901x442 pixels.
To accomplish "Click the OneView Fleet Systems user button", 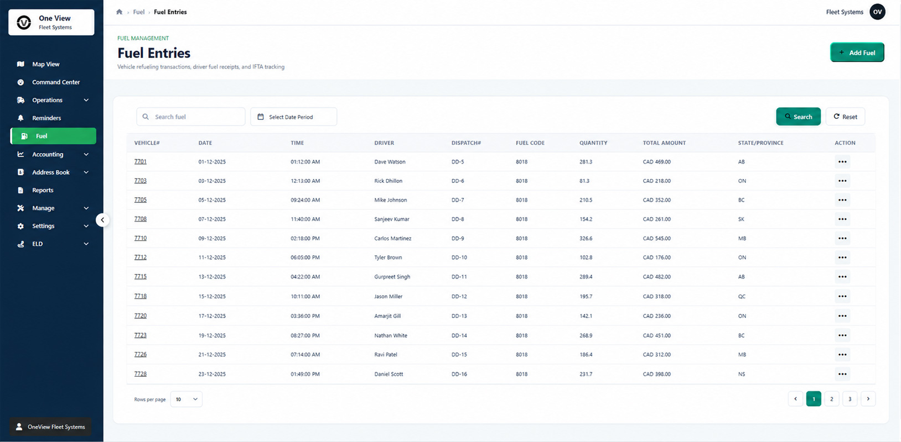I will click(50, 427).
